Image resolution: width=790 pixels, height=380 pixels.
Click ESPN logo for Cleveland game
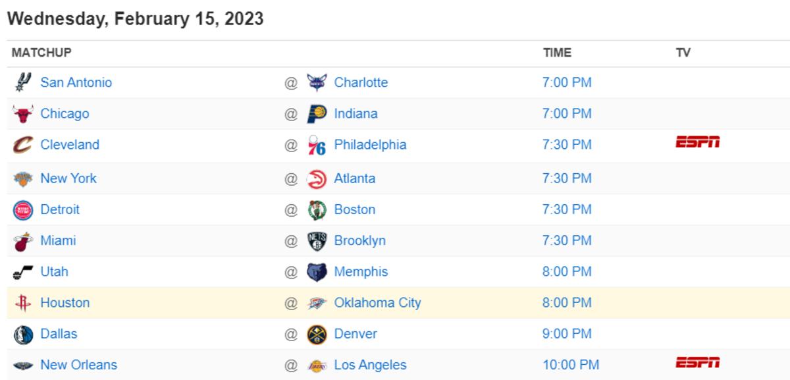pyautogui.click(x=697, y=142)
